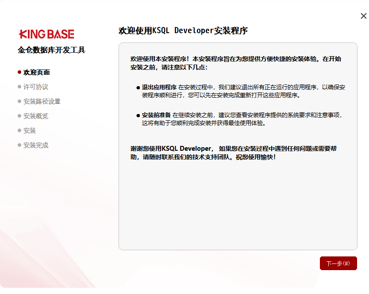Jump to the 安装概览 step label

coord(36,116)
